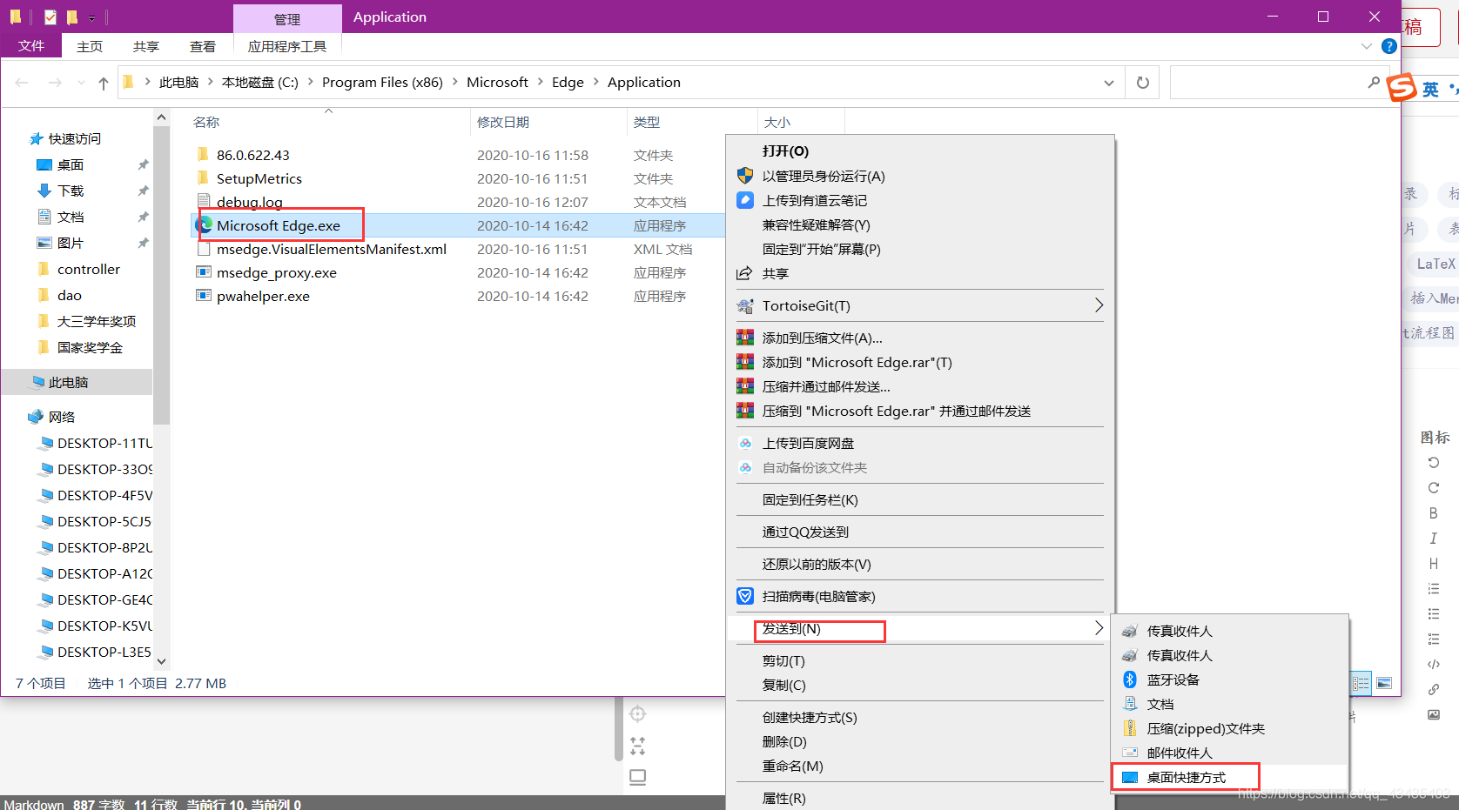1459x810 pixels.
Task: Click Troubleshoot compatibility (Y)
Action: [x=920, y=224]
